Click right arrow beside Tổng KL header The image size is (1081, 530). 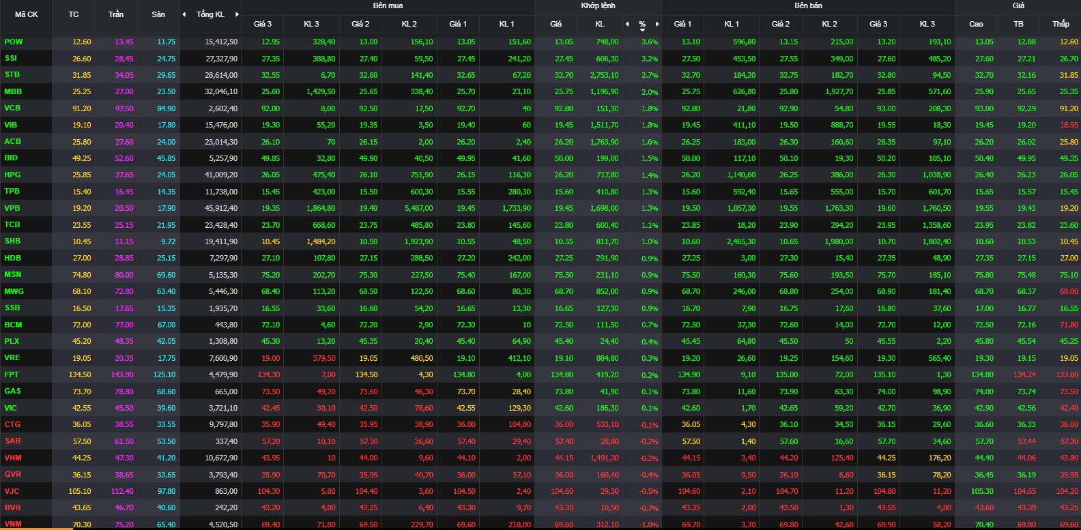pos(237,14)
